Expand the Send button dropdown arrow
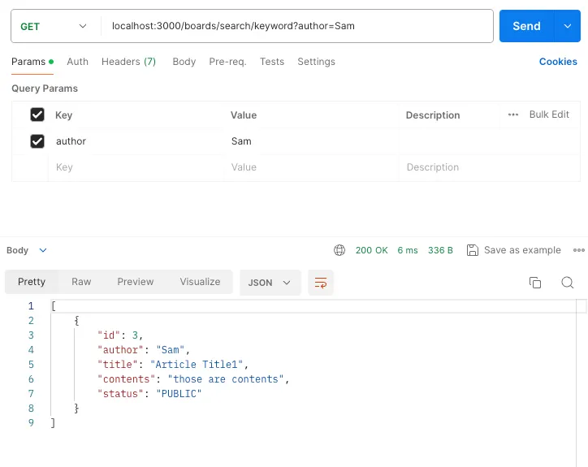The width and height of the screenshot is (588, 467). [567, 26]
